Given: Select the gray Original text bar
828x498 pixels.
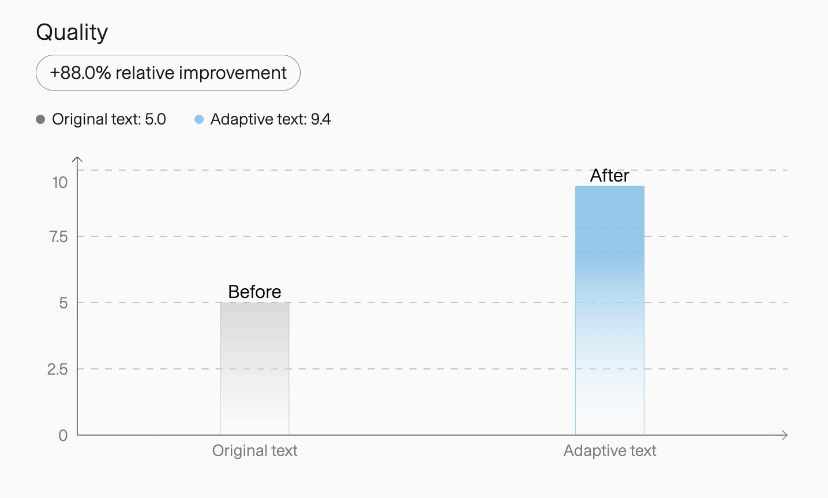Looking at the screenshot, I should click(x=254, y=369).
